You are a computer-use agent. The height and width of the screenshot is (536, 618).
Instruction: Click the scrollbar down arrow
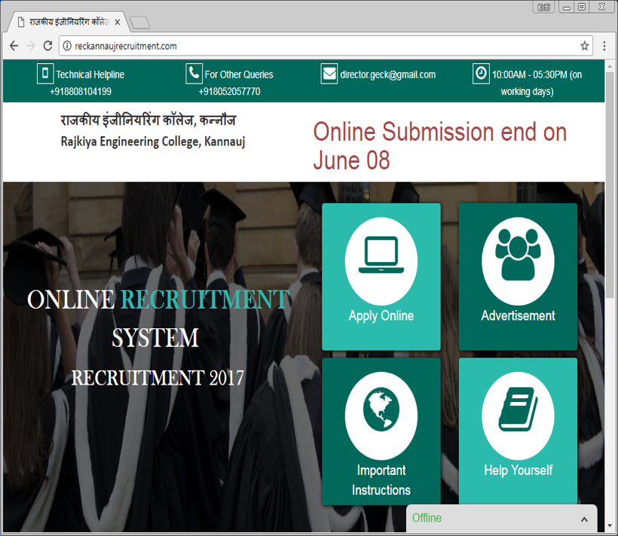[x=610, y=525]
